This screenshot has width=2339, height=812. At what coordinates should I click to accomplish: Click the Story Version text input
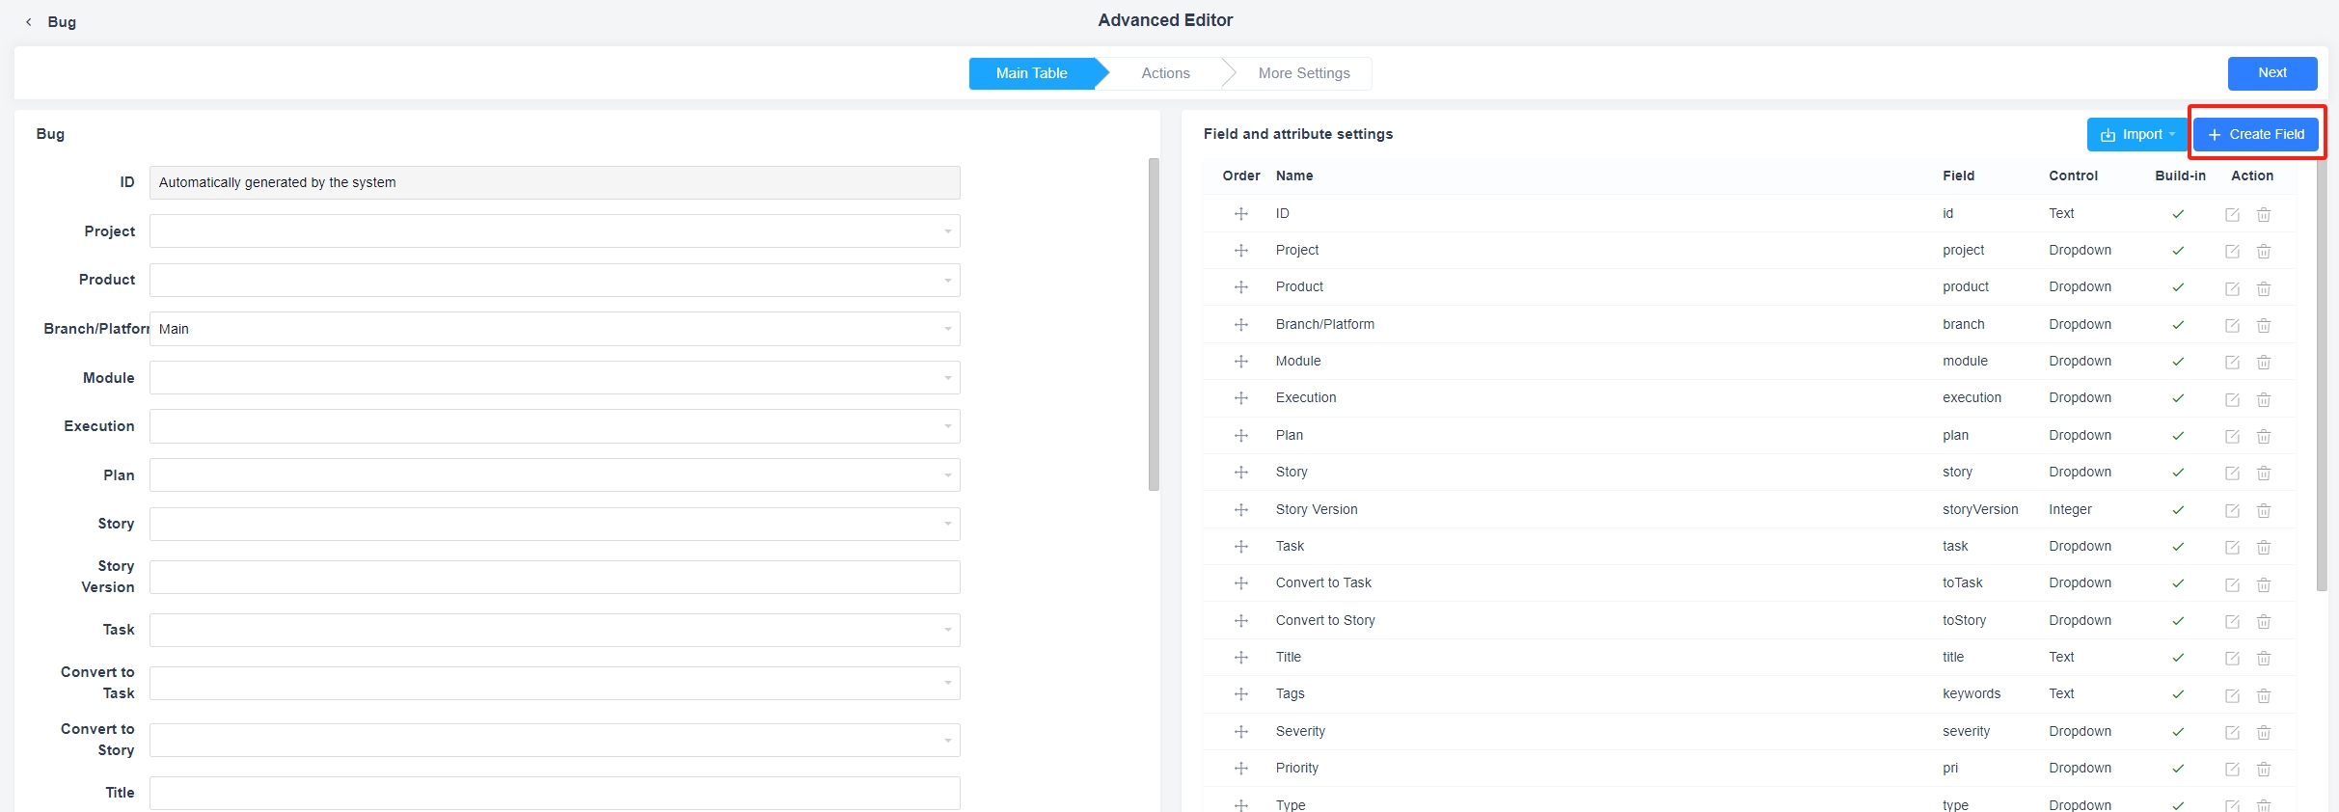pyautogui.click(x=555, y=577)
